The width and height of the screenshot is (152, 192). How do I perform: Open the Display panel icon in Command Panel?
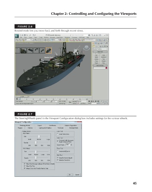(104, 43)
